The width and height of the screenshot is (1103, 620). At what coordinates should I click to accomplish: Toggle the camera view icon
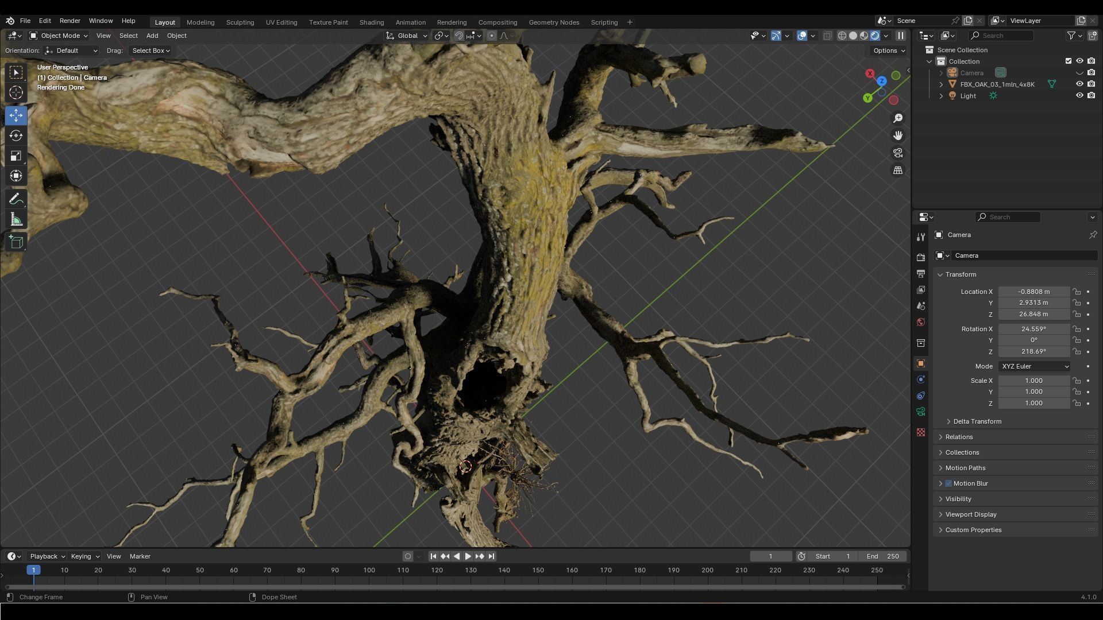coord(898,153)
